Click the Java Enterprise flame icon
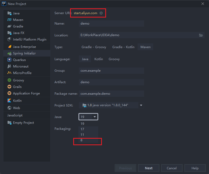 pyautogui.click(x=10, y=47)
